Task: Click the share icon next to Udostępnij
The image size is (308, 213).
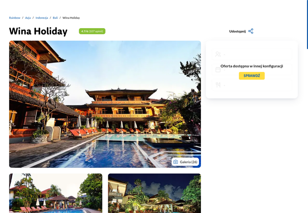Action: (x=251, y=31)
